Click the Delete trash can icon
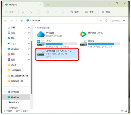The height and width of the screenshot is (115, 131). pyautogui.click(x=63, y=12)
